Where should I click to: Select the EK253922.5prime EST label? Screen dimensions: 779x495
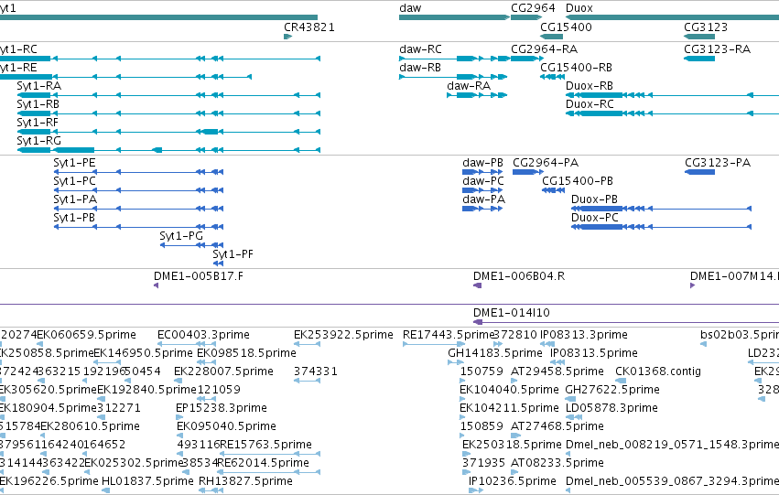pyautogui.click(x=343, y=335)
